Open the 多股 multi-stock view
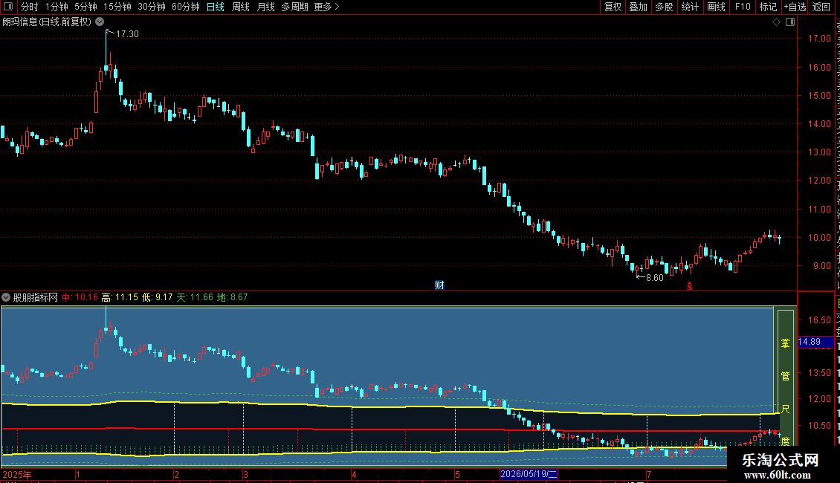840x483 pixels. click(664, 7)
